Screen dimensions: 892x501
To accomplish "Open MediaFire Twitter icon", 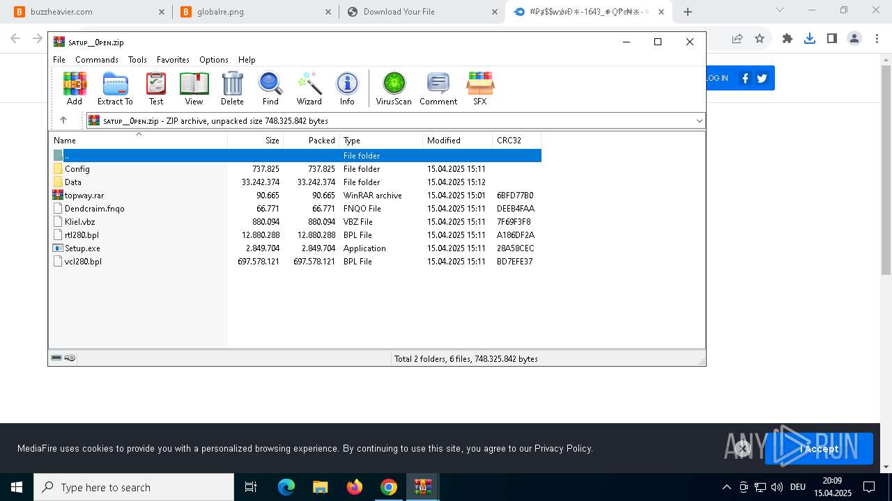I will pos(762,78).
